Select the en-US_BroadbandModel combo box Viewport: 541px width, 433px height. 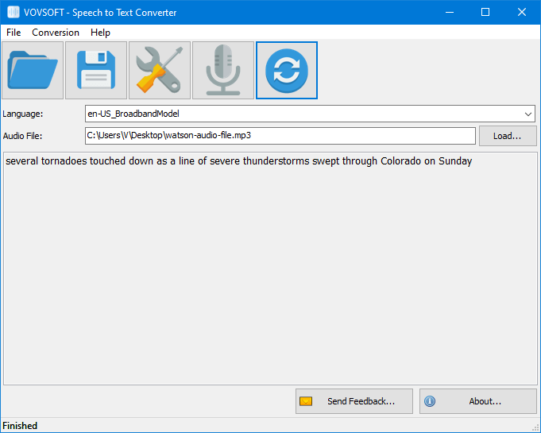[310, 114]
